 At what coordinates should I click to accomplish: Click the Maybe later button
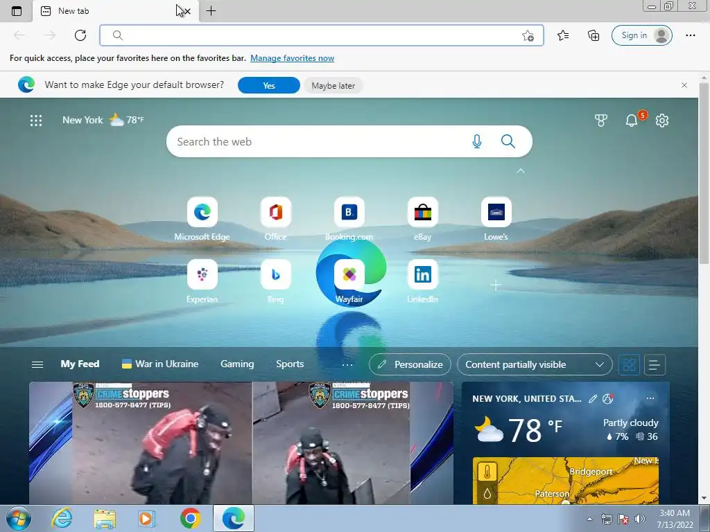(x=334, y=85)
